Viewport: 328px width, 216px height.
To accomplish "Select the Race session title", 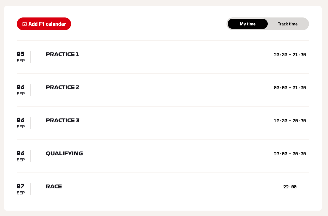I will coord(54,186).
